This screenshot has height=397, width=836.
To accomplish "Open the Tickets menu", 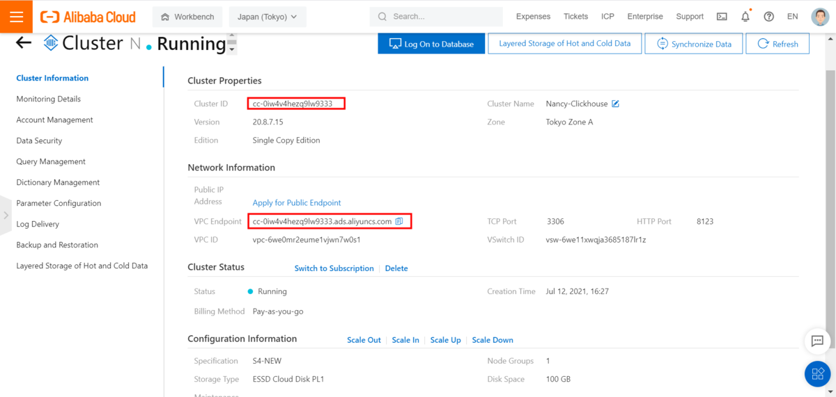I will [575, 17].
